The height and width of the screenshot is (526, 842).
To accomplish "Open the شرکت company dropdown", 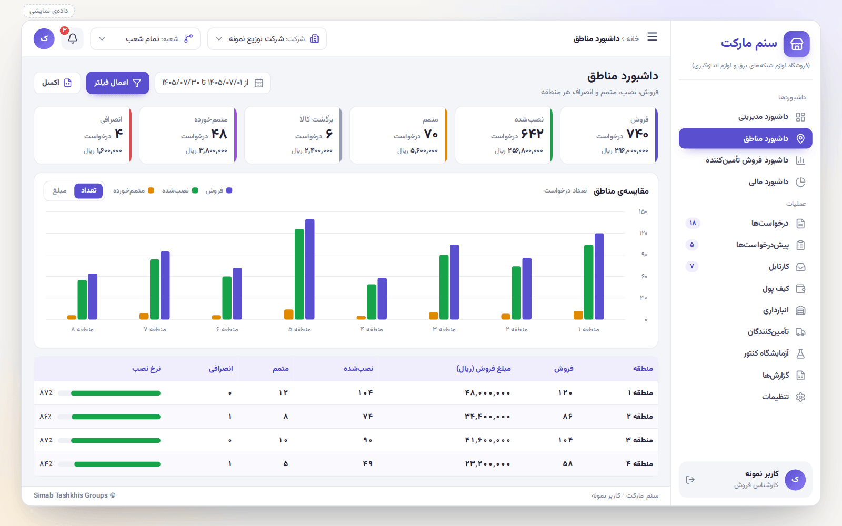I will [267, 39].
